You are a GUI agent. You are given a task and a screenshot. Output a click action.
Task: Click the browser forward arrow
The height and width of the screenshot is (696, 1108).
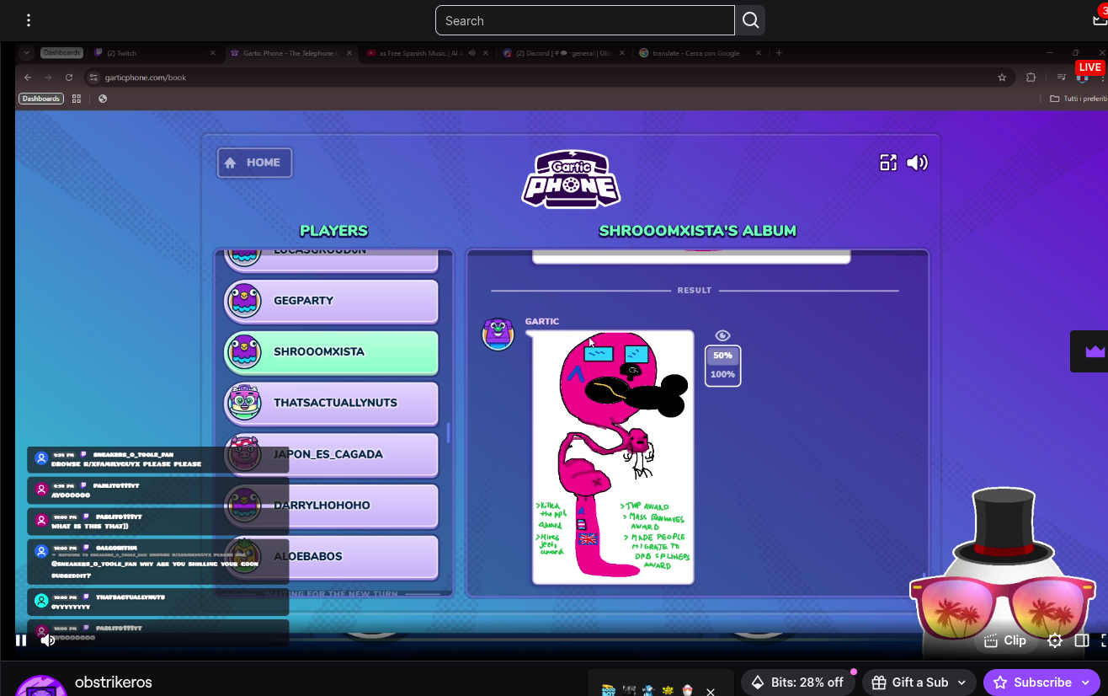click(x=48, y=78)
